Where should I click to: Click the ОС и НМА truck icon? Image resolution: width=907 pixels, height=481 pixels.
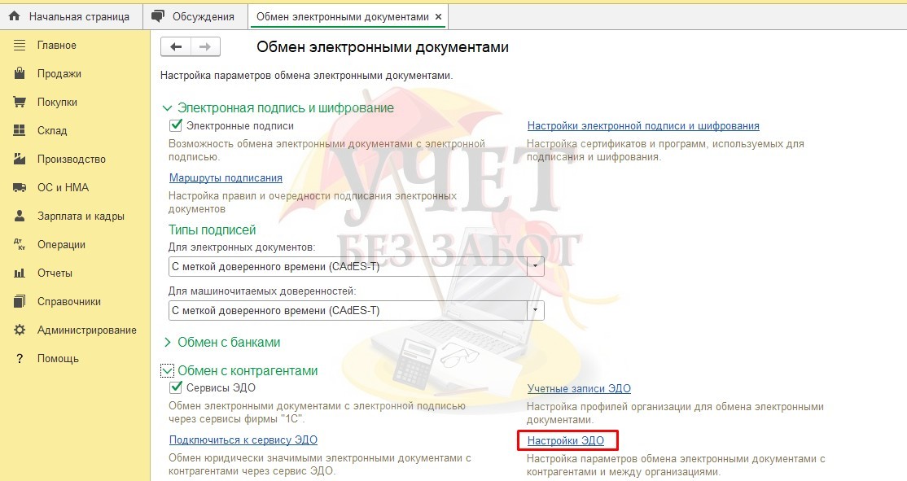coord(20,187)
